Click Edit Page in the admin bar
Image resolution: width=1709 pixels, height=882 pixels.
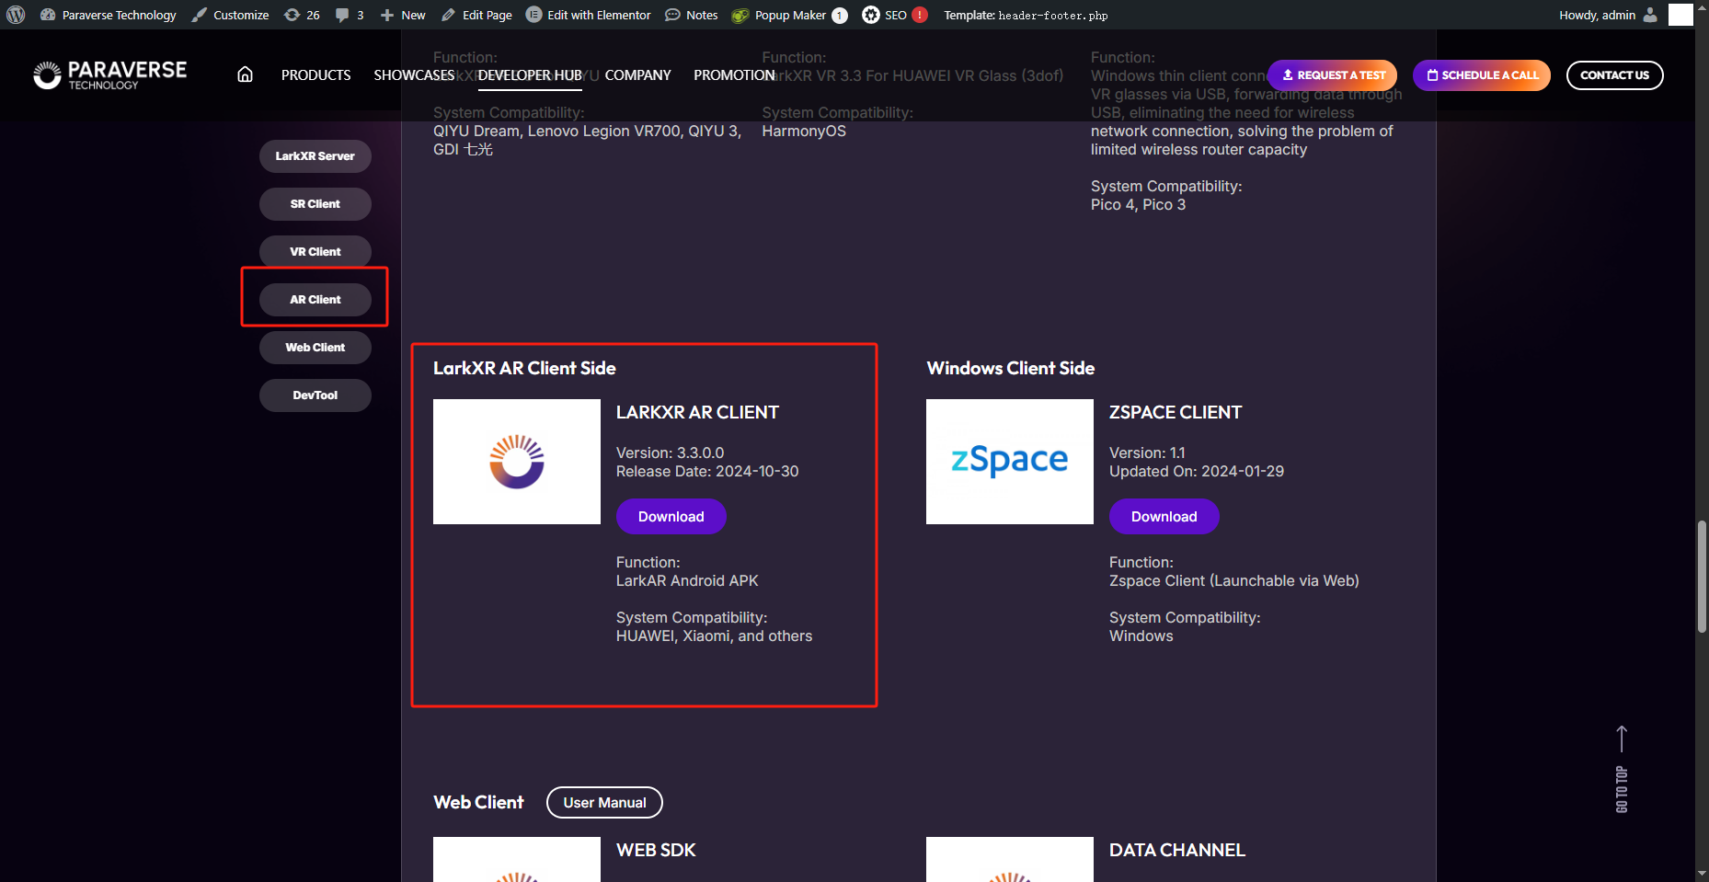(476, 15)
